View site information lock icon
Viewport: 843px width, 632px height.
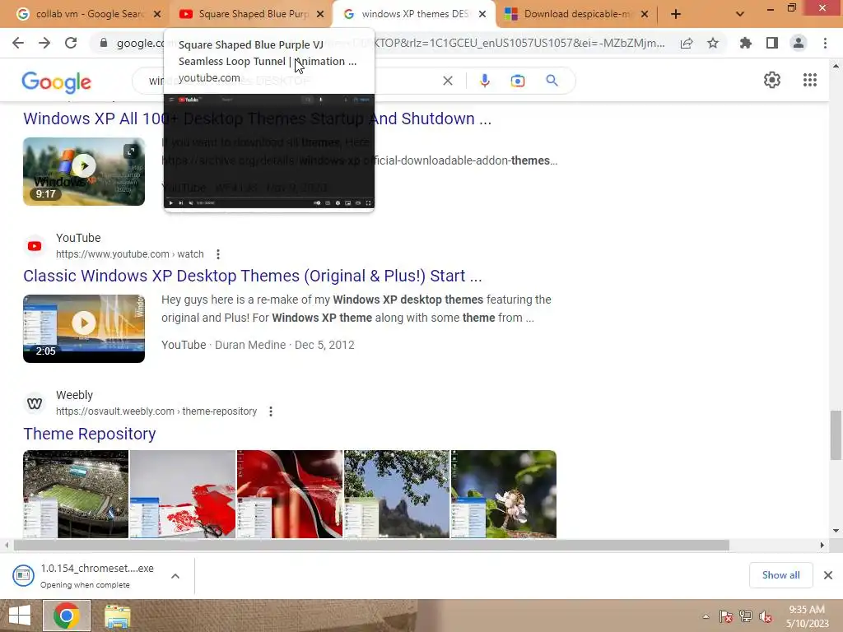tap(104, 43)
